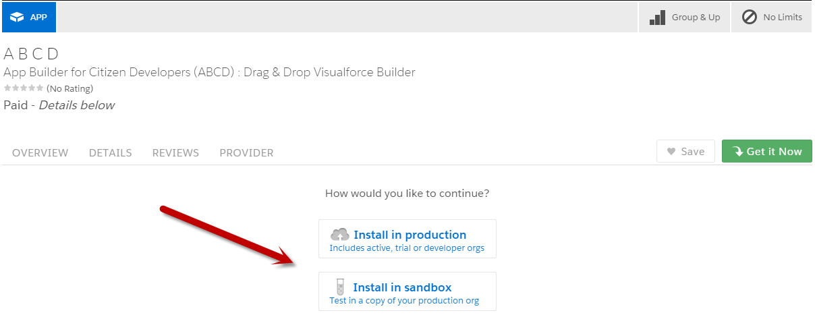This screenshot has height=317, width=815.
Task: Click the heart icon on Save button
Action: pyautogui.click(x=671, y=152)
